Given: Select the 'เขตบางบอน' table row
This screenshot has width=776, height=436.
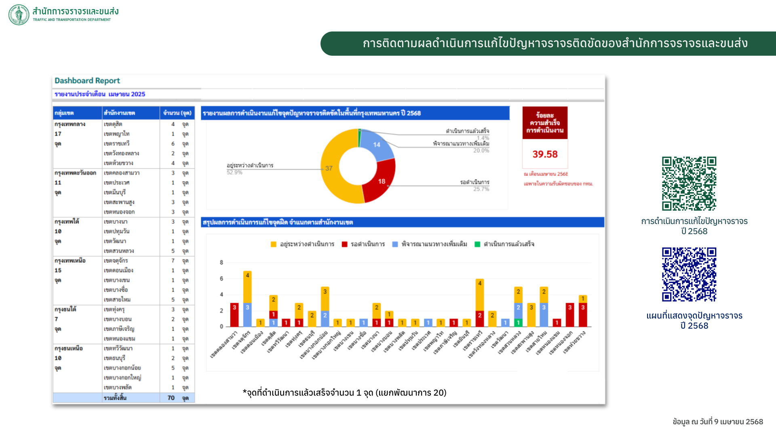Looking at the screenshot, I should coord(148,319).
